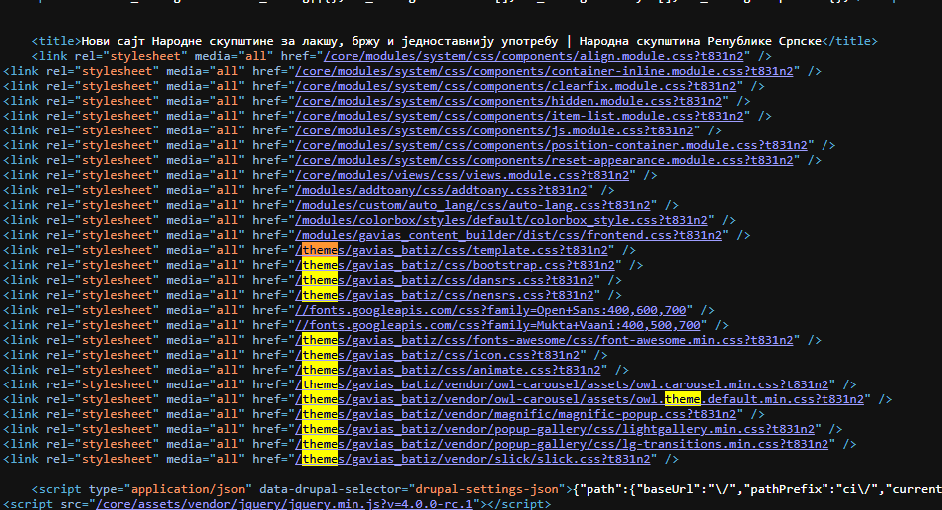Image resolution: width=942 pixels, height=510 pixels.
Task: Open the align.module.css stylesheet link
Action: [528, 56]
